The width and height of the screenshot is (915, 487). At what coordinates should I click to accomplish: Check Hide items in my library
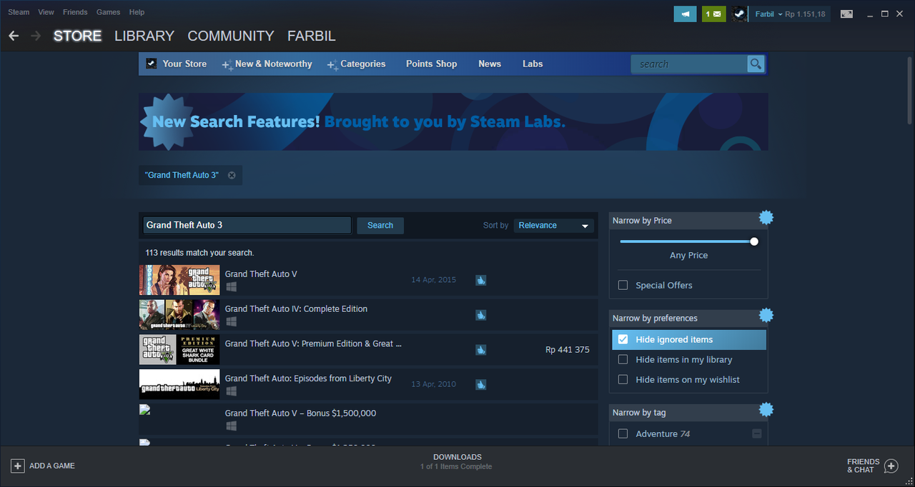[x=623, y=359]
